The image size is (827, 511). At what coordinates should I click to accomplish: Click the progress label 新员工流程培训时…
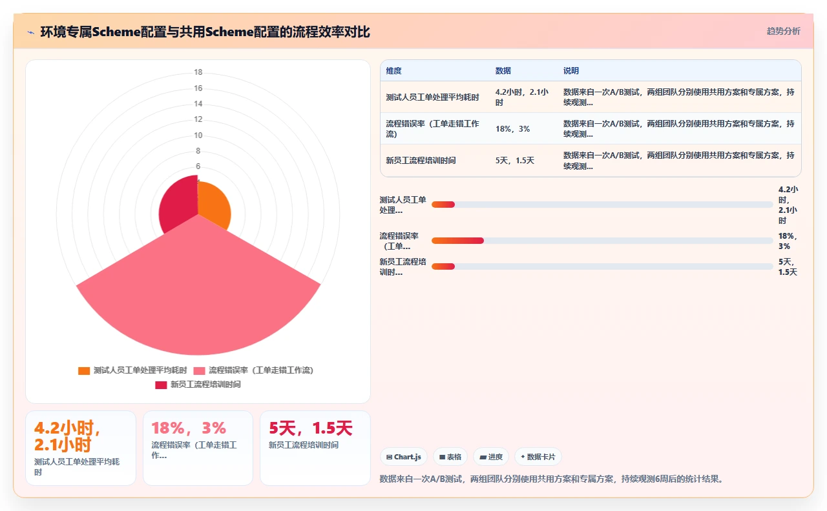pyautogui.click(x=403, y=266)
